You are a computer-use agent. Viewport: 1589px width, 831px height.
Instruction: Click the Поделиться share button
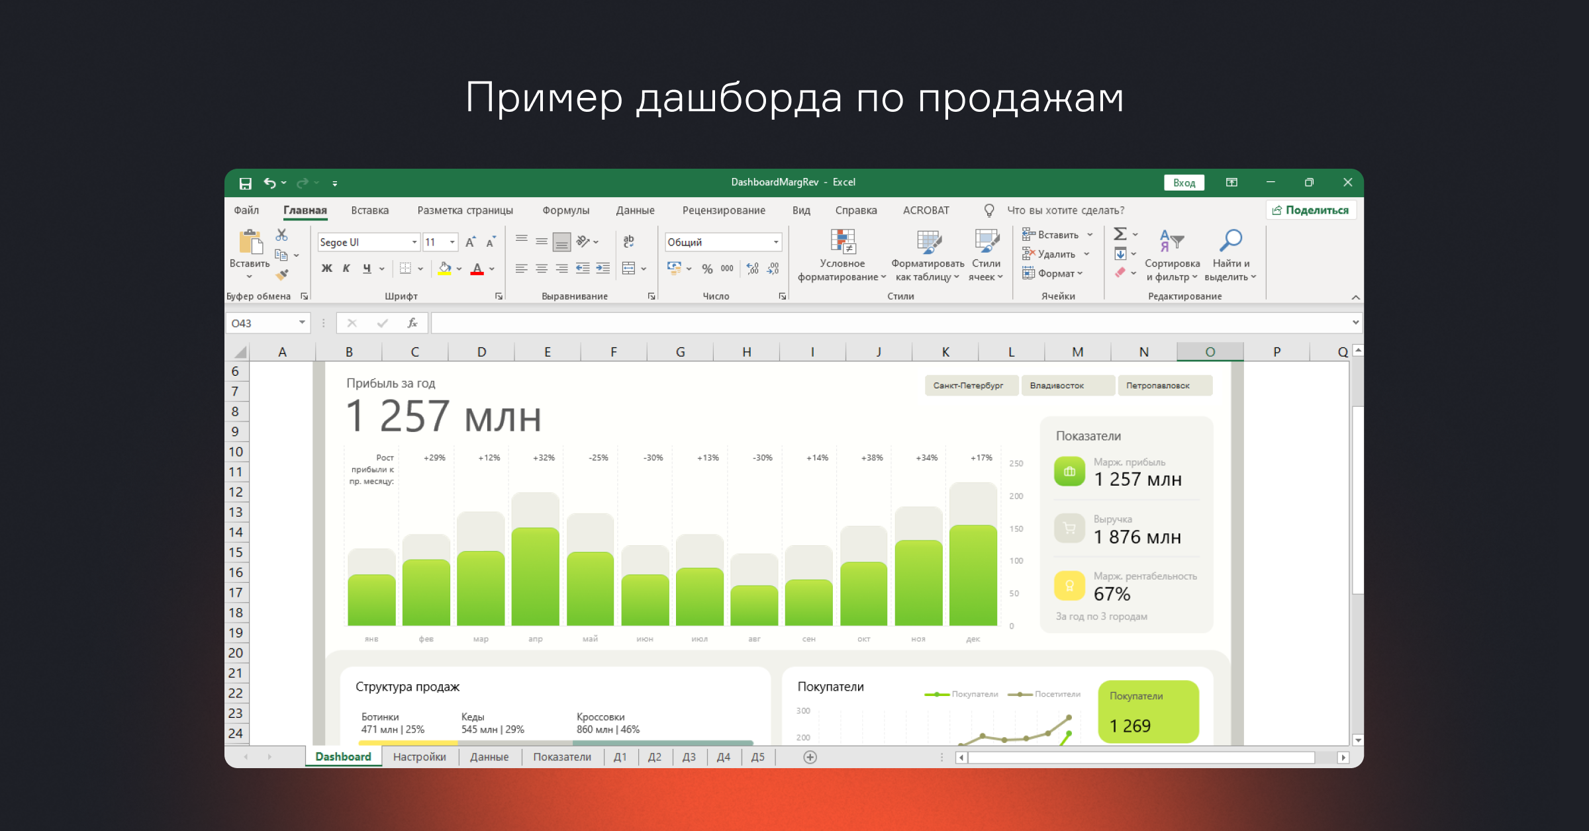point(1310,210)
